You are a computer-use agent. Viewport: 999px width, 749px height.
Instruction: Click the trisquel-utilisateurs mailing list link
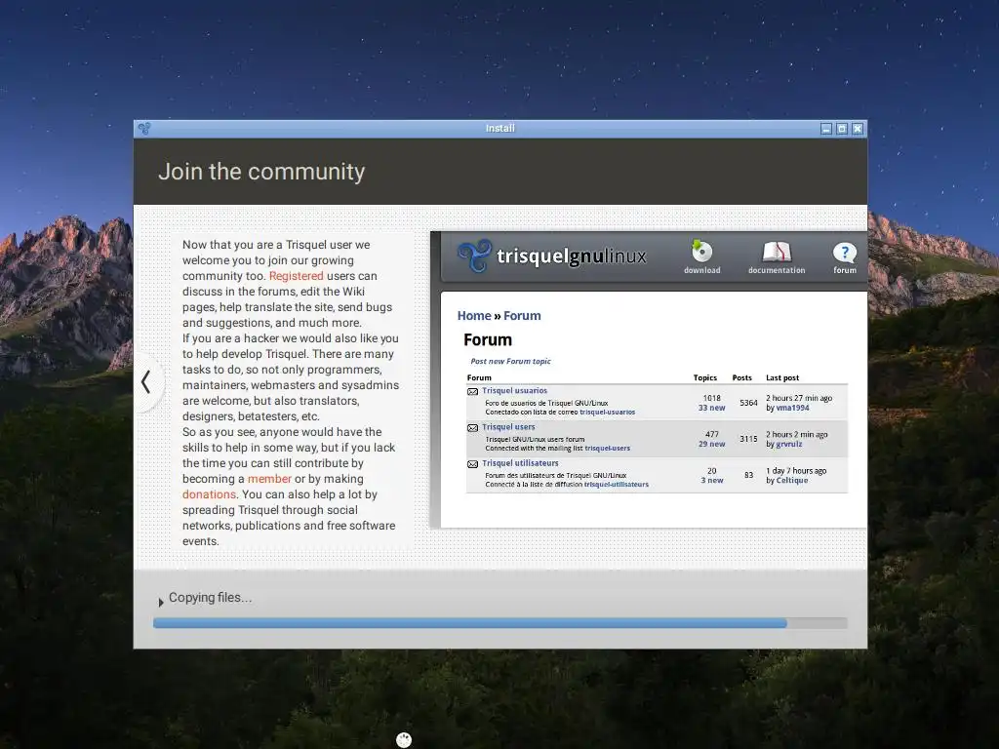coord(617,485)
